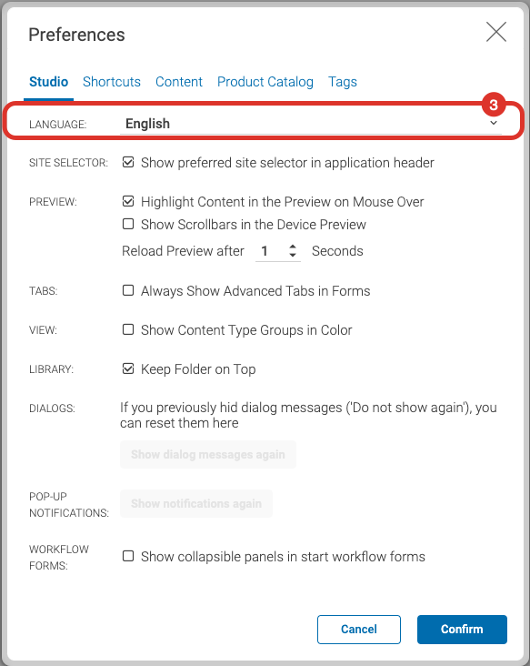Click the 'LIBRARY:' label
This screenshot has height=666, width=530.
[51, 369]
